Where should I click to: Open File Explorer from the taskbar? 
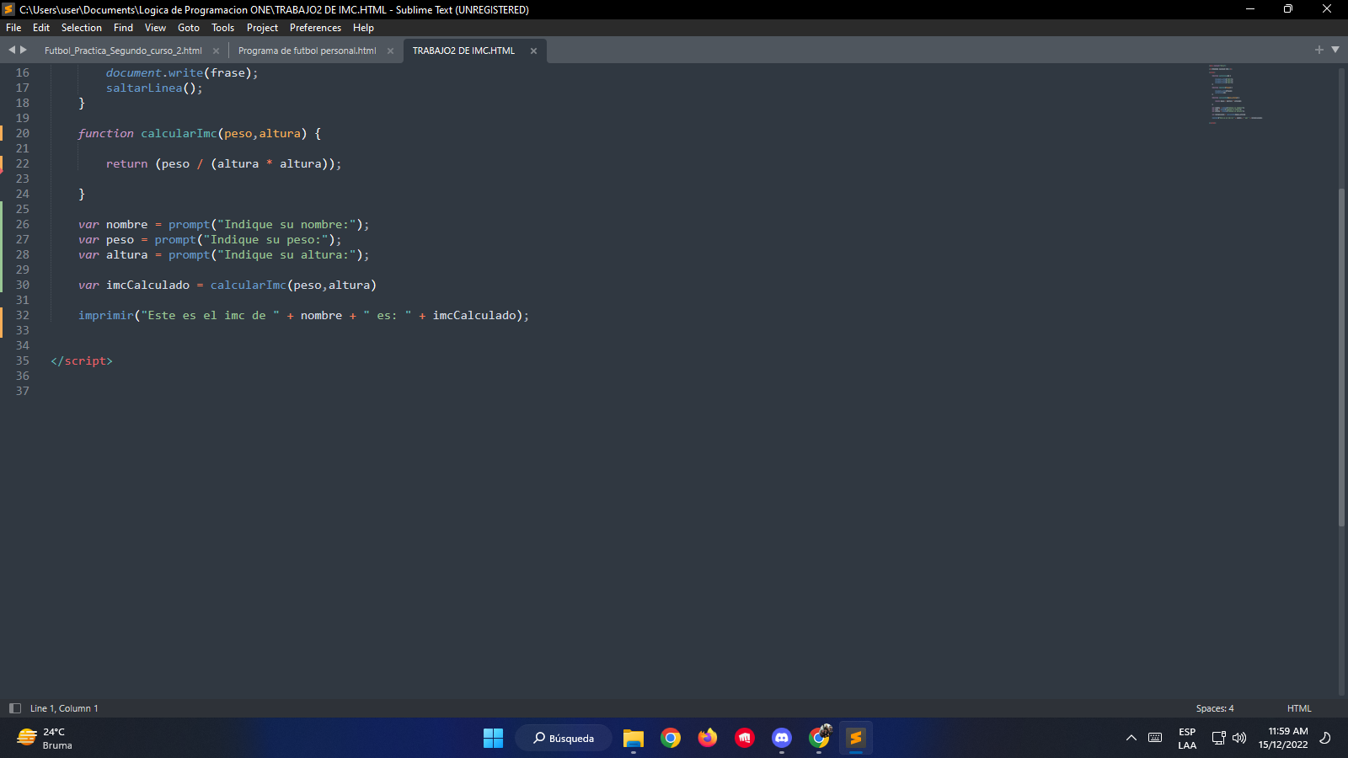[x=634, y=738]
